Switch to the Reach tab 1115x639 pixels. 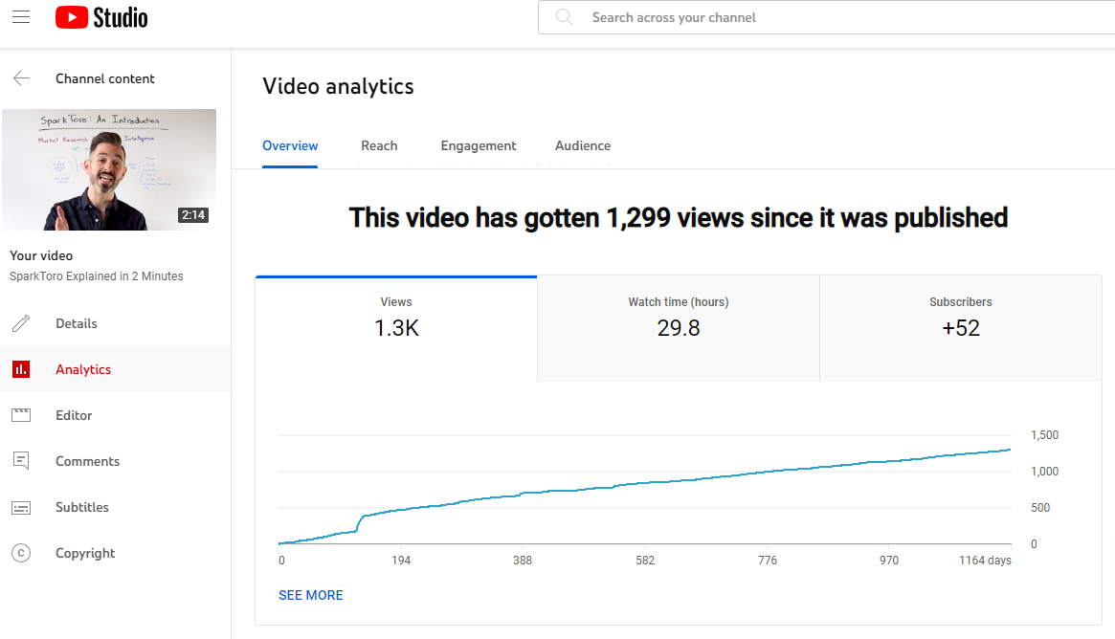point(379,145)
